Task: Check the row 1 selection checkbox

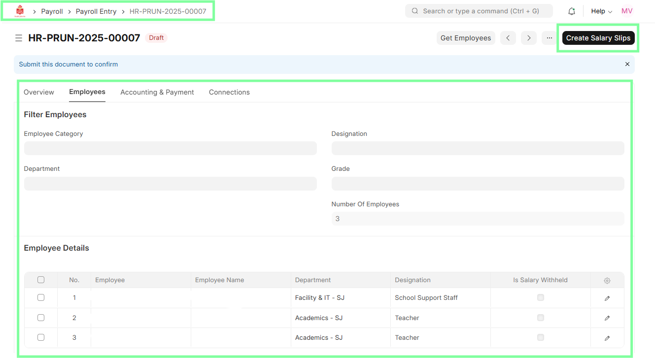Action: pyautogui.click(x=41, y=297)
